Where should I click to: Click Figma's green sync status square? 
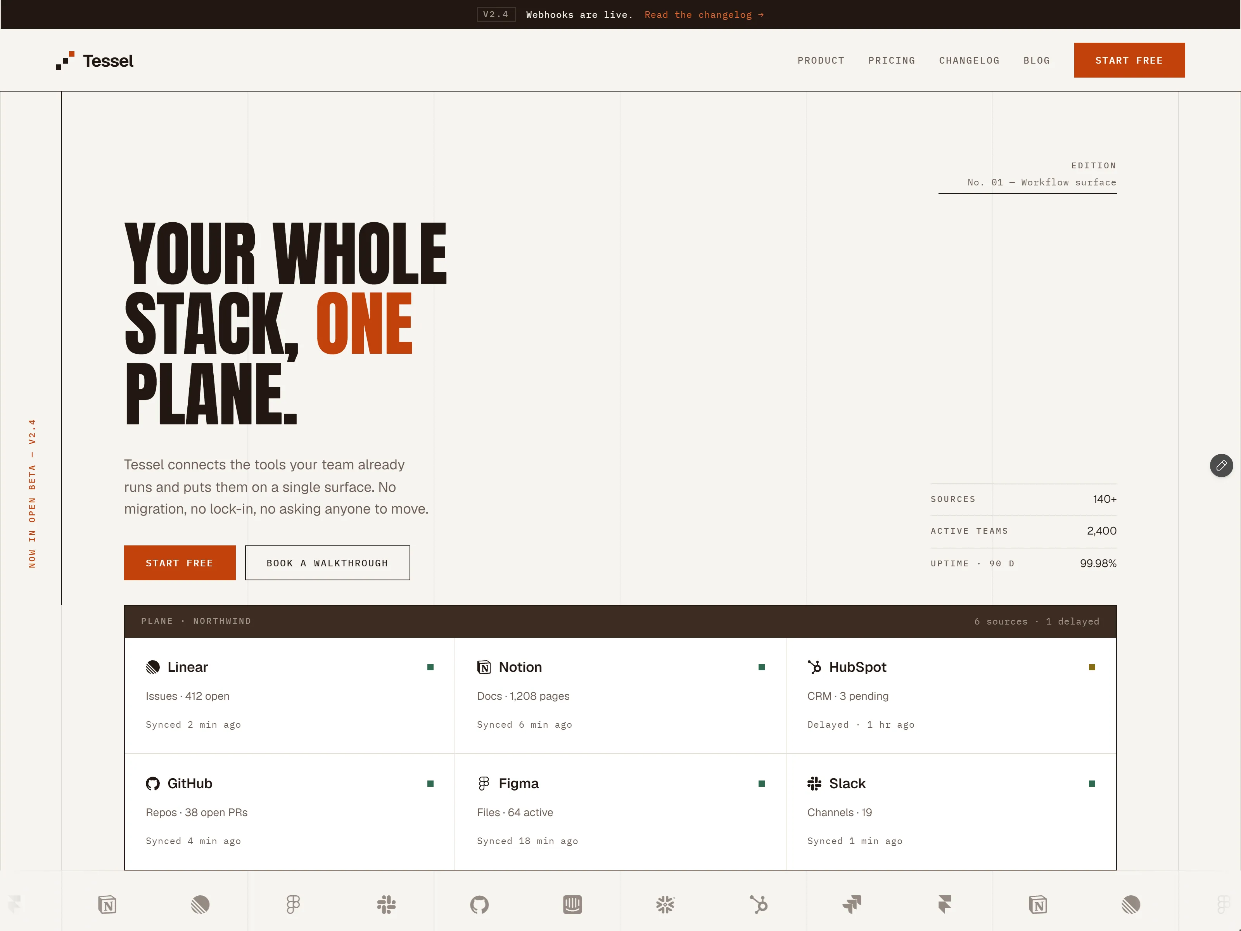pyautogui.click(x=761, y=784)
